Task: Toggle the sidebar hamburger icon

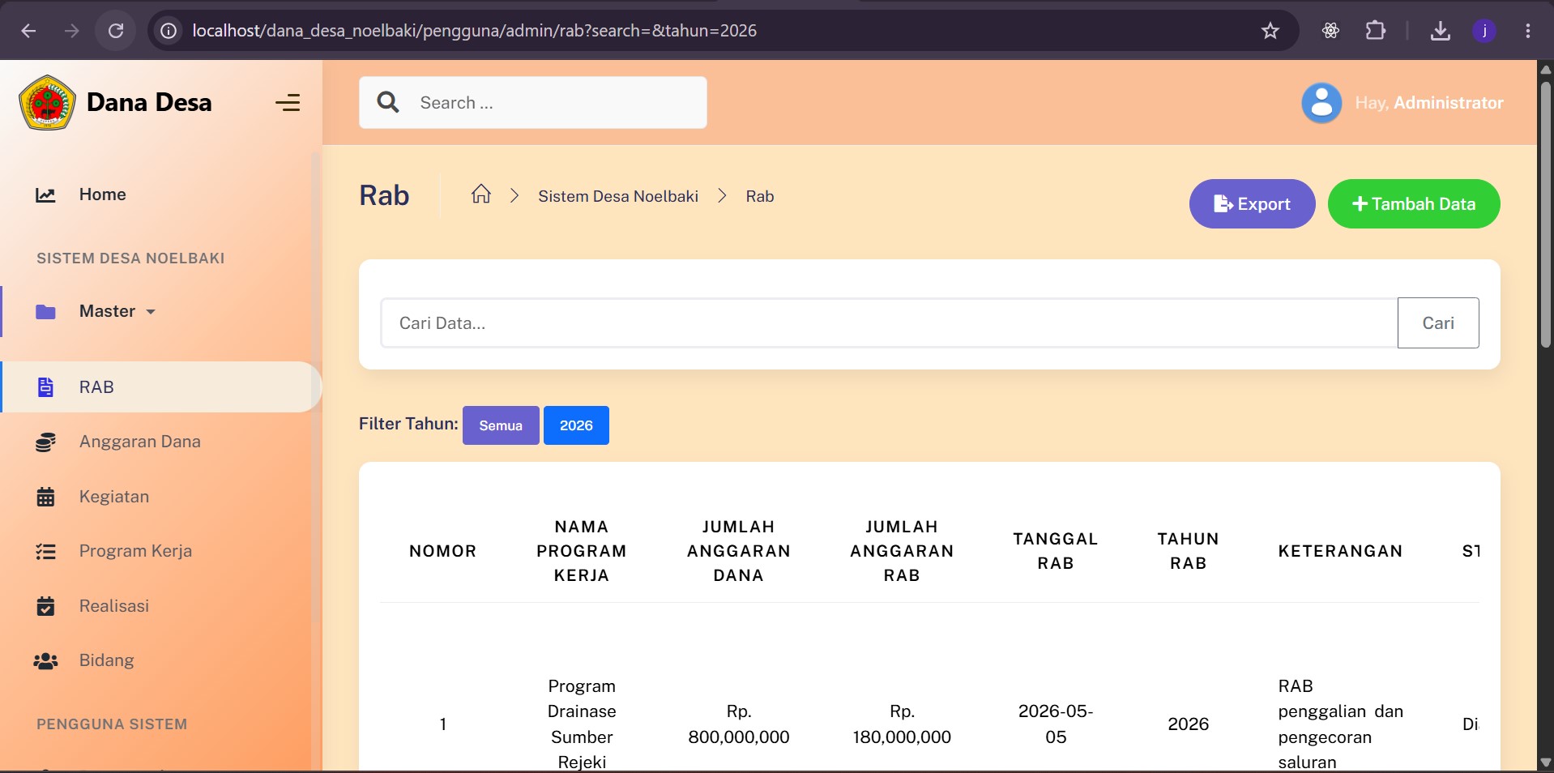Action: pyautogui.click(x=288, y=103)
